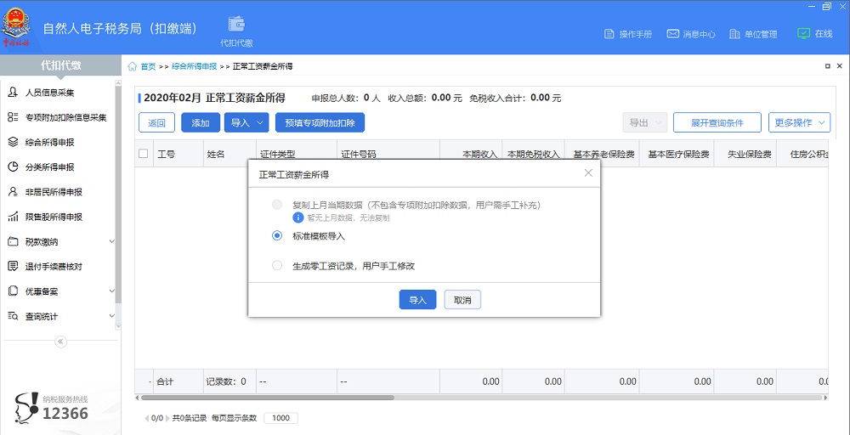The width and height of the screenshot is (850, 435).
Task: Open 分类所得申报 in sidebar menu
Action: (x=49, y=167)
